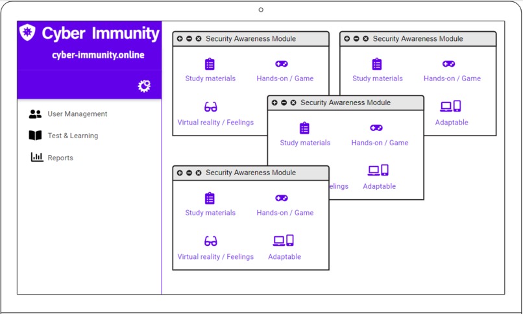Click title bar text of top-right module

click(x=418, y=39)
